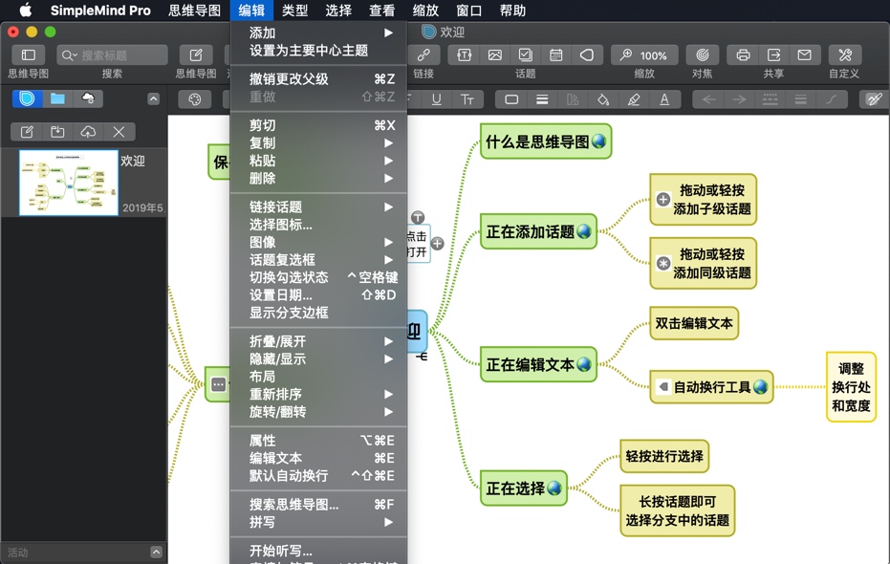The height and width of the screenshot is (564, 890).
Task: Choose 设置为主要中心主题 menu item
Action: pos(318,51)
